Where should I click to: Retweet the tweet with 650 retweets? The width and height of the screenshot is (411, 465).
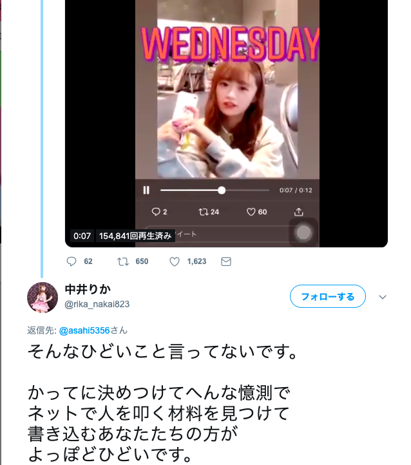click(123, 261)
